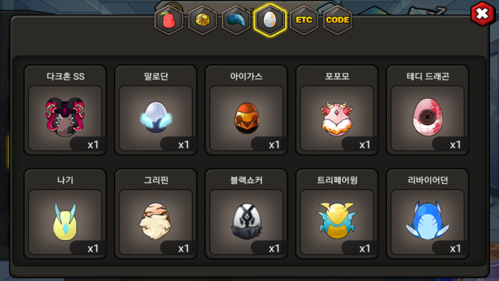Viewport: 499px width, 281px height.
Task: Switch to the ETC tab
Action: point(304,20)
